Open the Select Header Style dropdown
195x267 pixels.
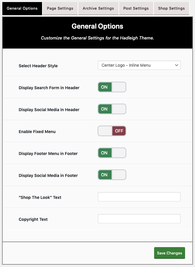click(x=139, y=65)
